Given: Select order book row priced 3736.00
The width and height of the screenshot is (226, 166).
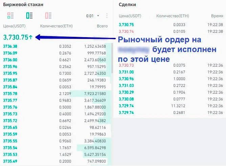Looking at the screenshot, I should click(x=55, y=60).
